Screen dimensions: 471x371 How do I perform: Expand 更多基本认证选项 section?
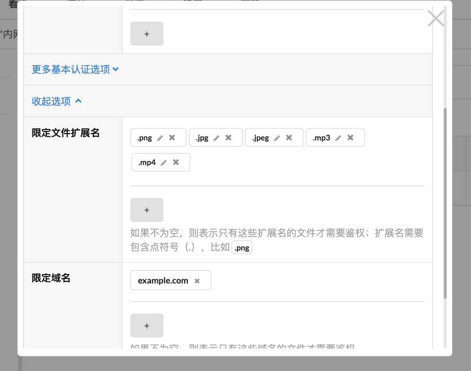click(71, 69)
